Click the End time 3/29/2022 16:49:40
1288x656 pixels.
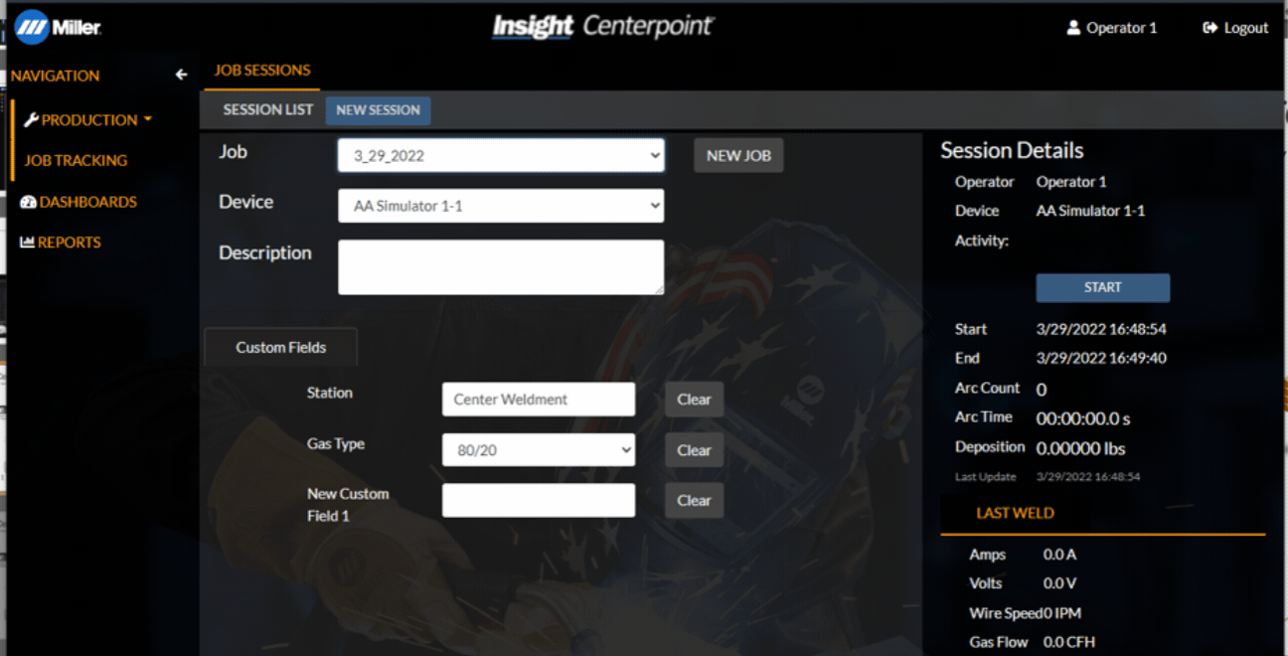pos(1101,358)
